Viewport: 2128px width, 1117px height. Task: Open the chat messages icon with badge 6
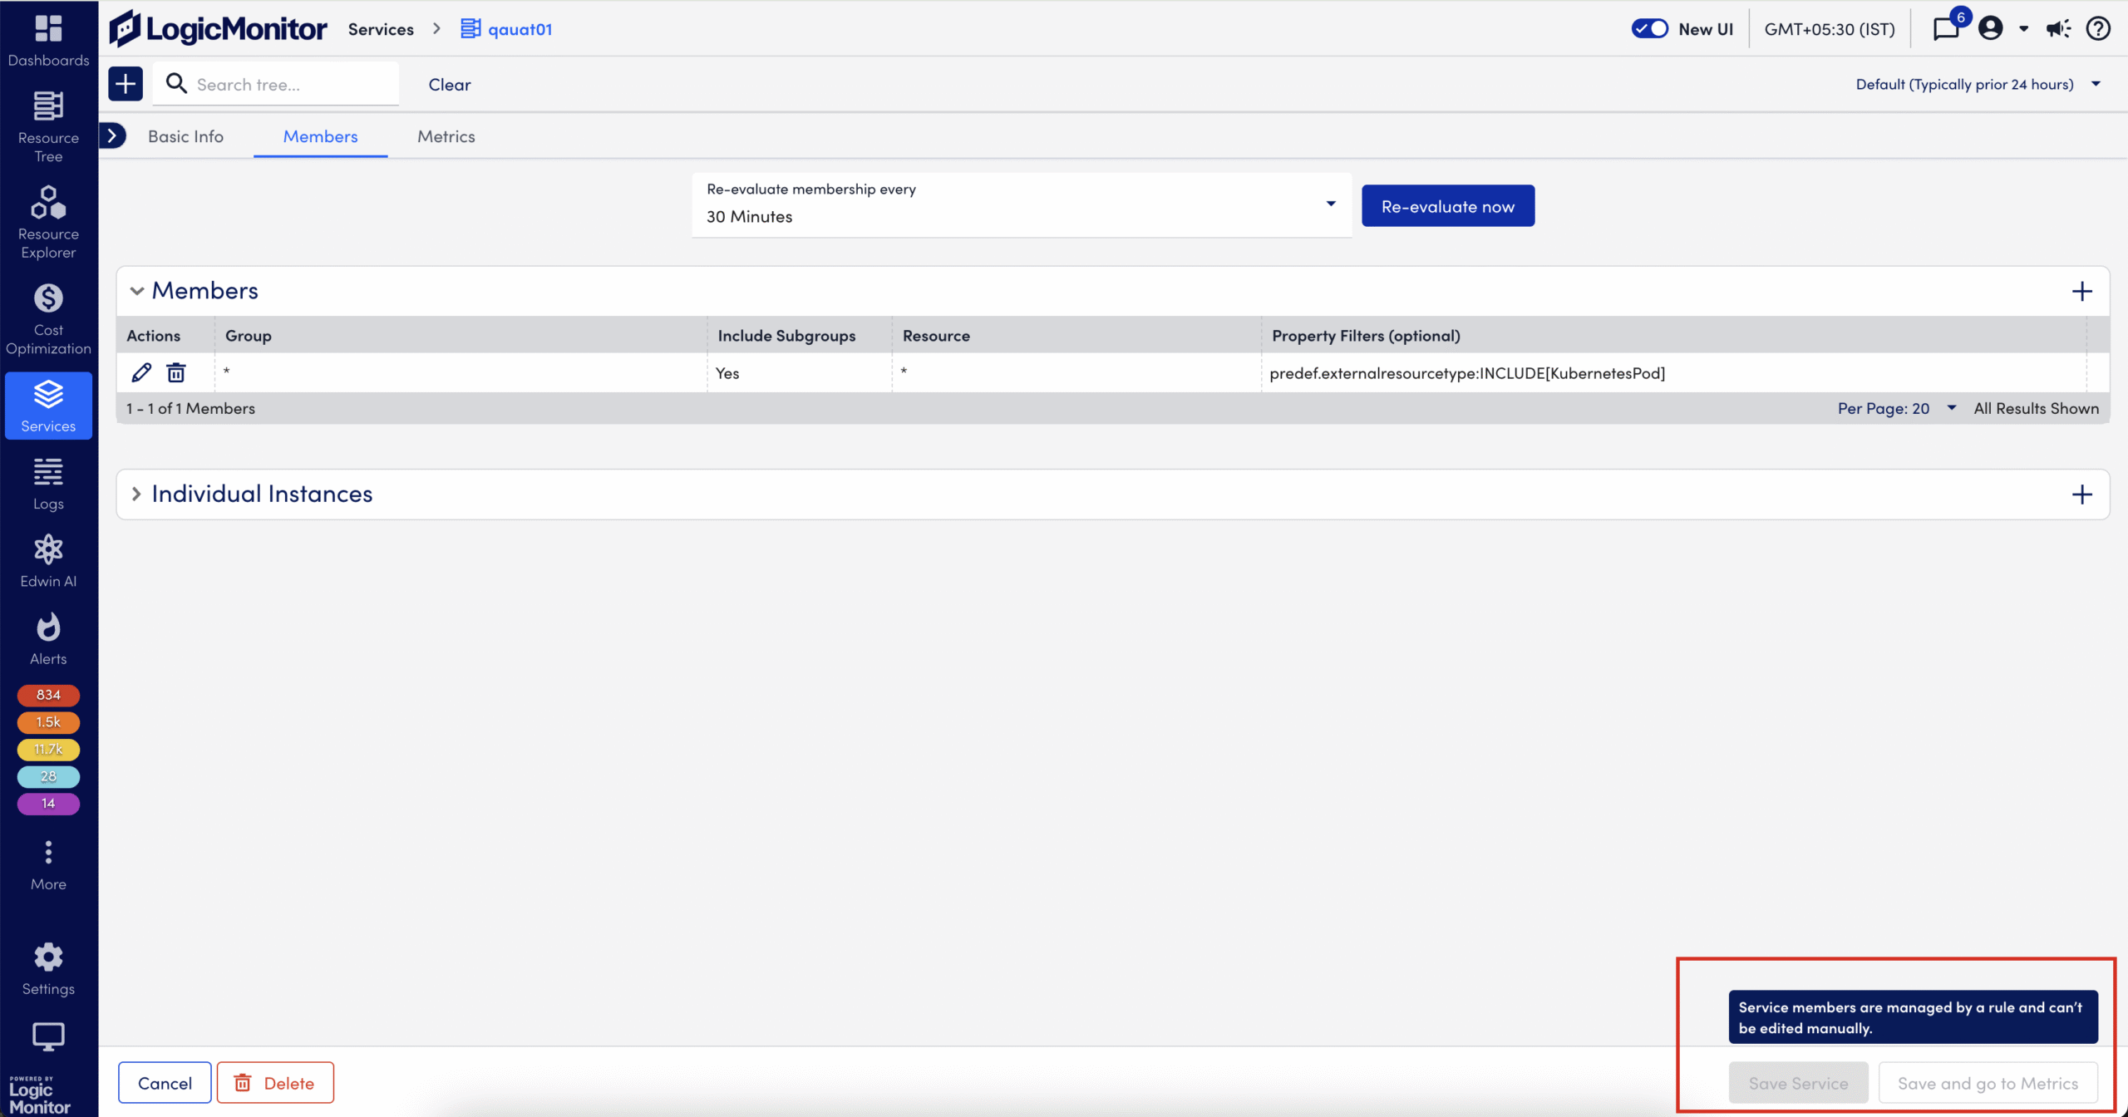(1946, 29)
